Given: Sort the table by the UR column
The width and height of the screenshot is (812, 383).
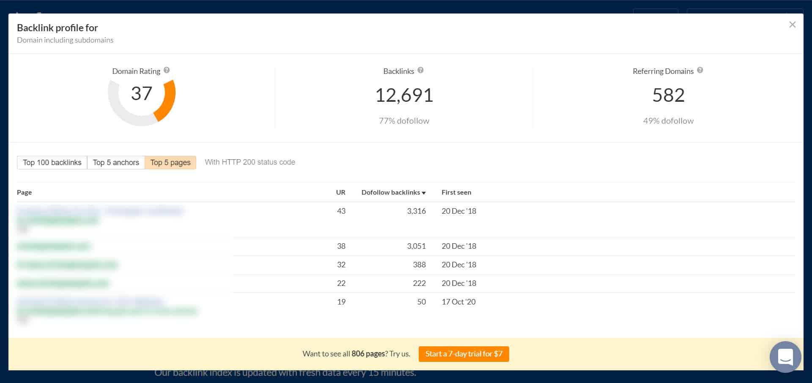Looking at the screenshot, I should 341,192.
